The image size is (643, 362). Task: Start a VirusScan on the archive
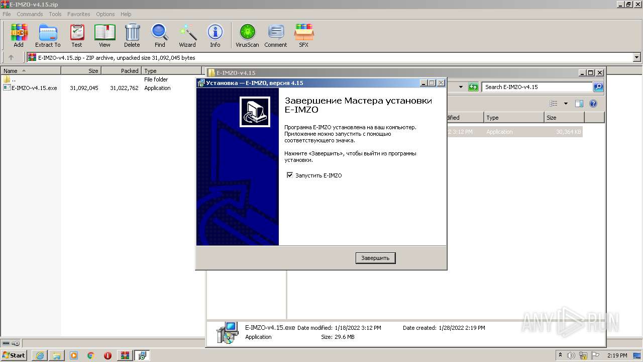pos(247,36)
